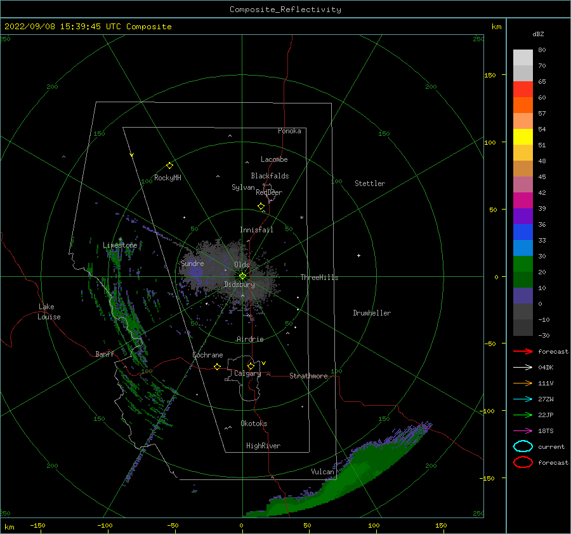
Task: Click the 60 dBZ red swatch
Action: (523, 90)
